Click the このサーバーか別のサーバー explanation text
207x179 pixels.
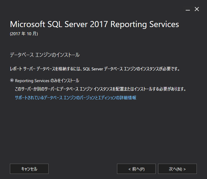click(x=100, y=89)
